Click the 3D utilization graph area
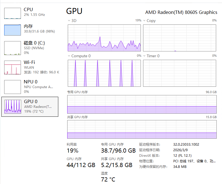Viewport: 222px width, 184px height. 104,38
